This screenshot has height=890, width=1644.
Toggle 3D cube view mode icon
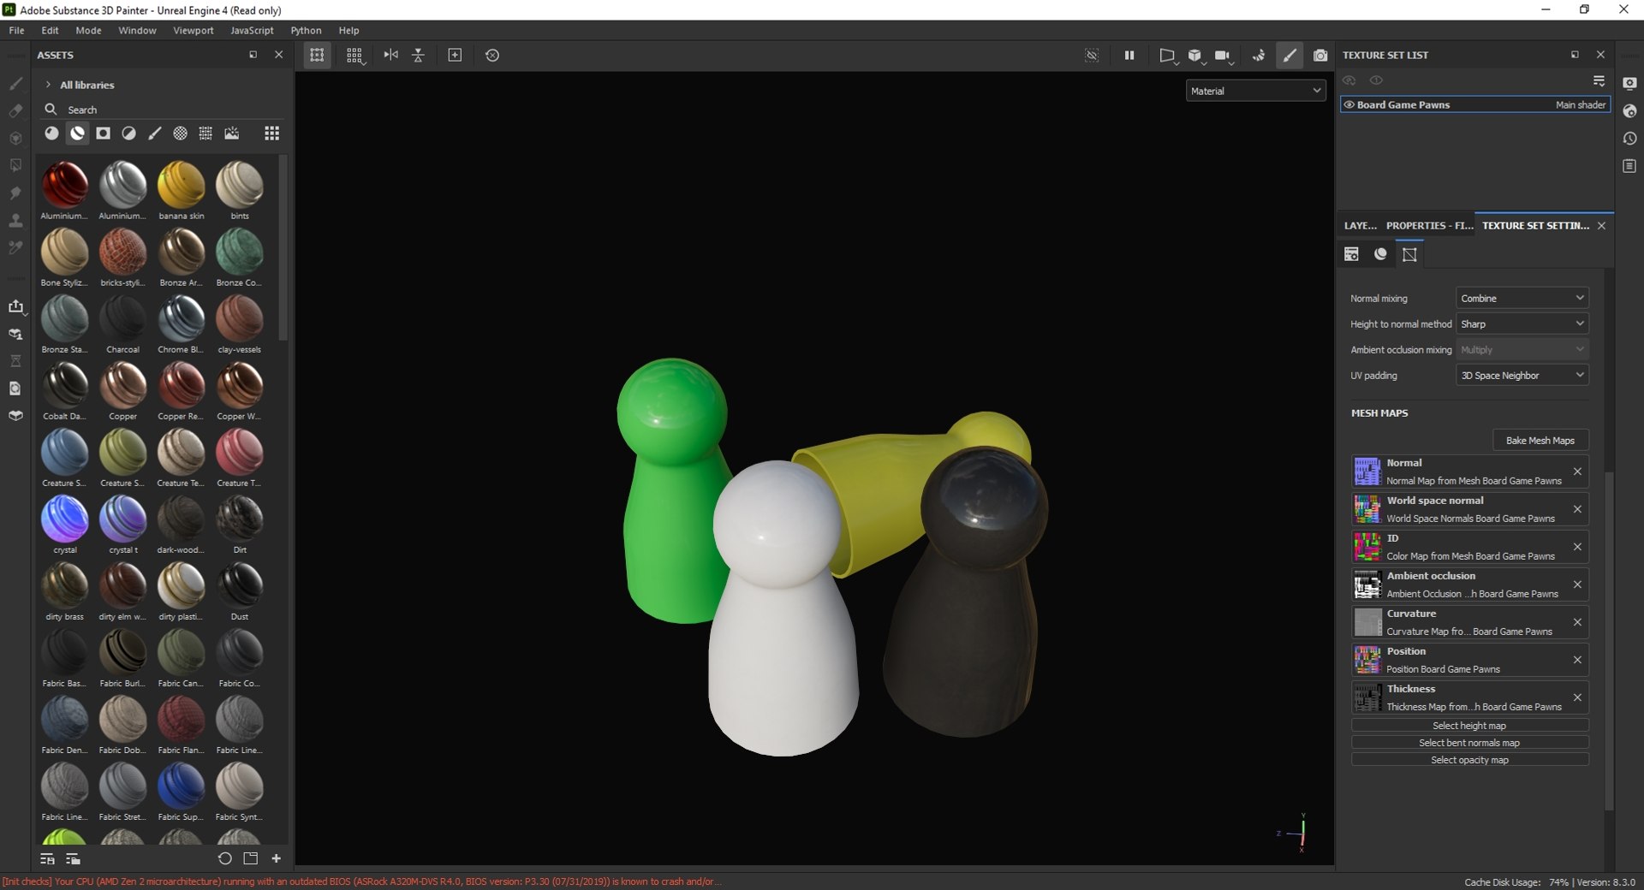1194,55
